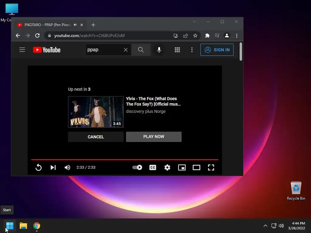Open system volume in tray
This screenshot has width=311, height=233.
click(281, 226)
